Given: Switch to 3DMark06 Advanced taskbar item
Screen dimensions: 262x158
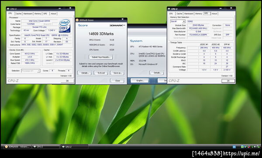Looking at the screenshot, I should pos(17,147).
